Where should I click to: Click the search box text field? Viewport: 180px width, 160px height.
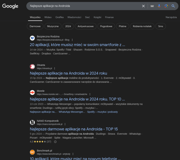tap(84, 6)
